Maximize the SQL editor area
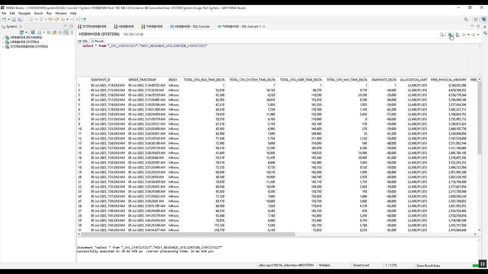Viewport: 488px width, 274px height. click(478, 26)
